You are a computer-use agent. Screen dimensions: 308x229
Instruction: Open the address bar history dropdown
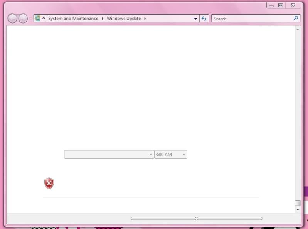[195, 19]
